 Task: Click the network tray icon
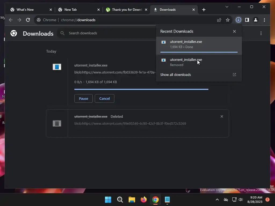234,200
